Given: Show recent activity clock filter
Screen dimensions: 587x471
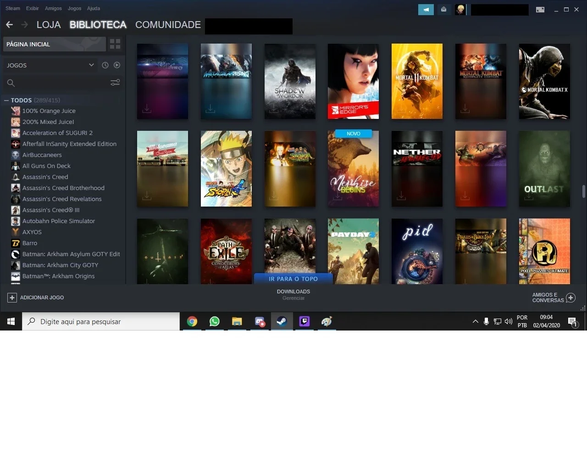Looking at the screenshot, I should (105, 65).
